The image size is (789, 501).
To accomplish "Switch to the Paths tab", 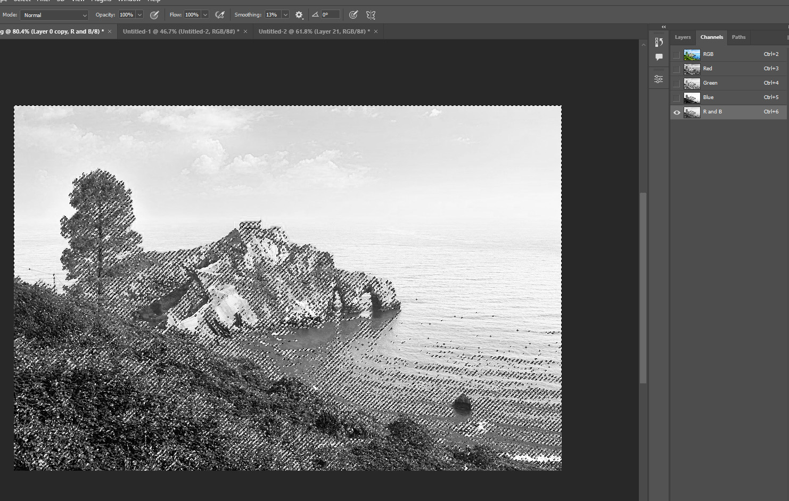I will [738, 37].
